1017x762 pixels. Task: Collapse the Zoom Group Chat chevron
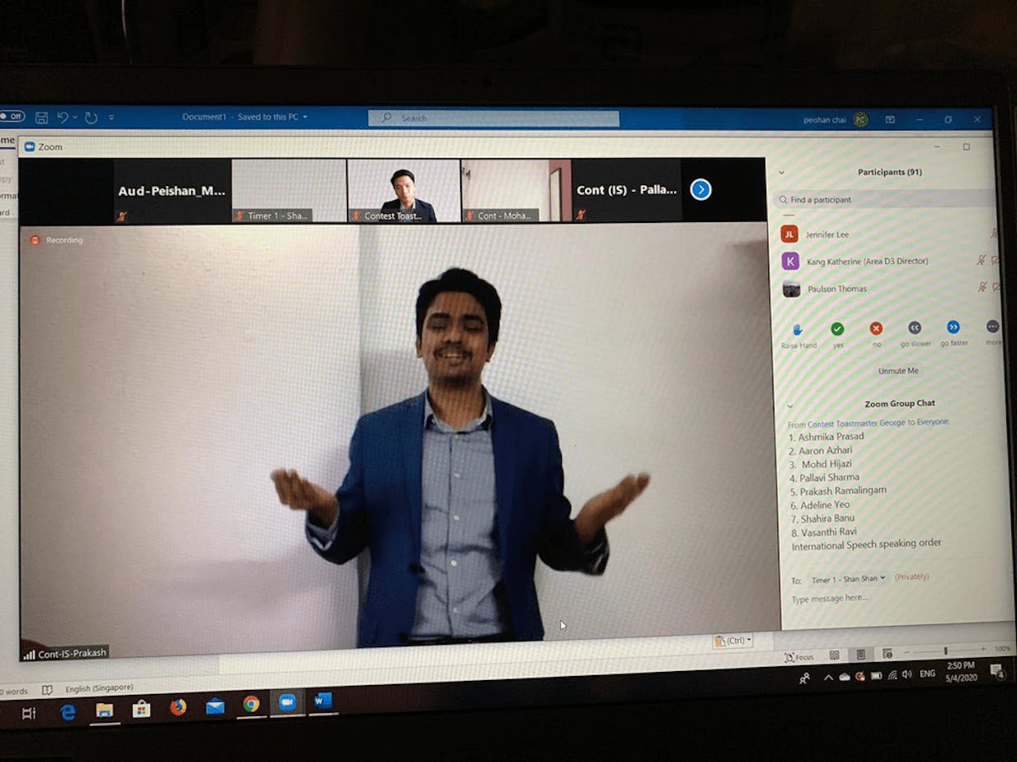pos(790,405)
